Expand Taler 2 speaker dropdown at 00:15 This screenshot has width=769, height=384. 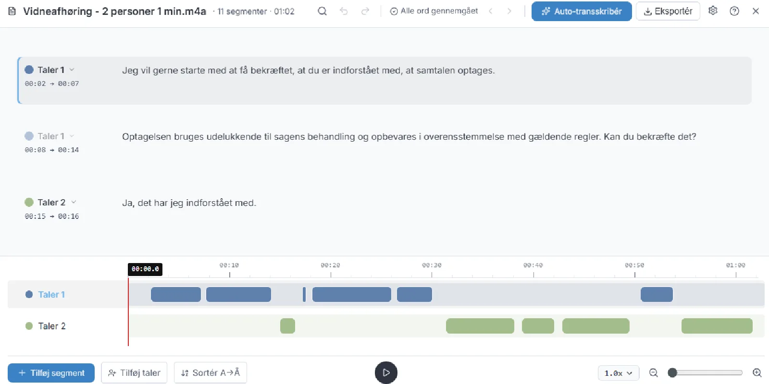point(74,202)
